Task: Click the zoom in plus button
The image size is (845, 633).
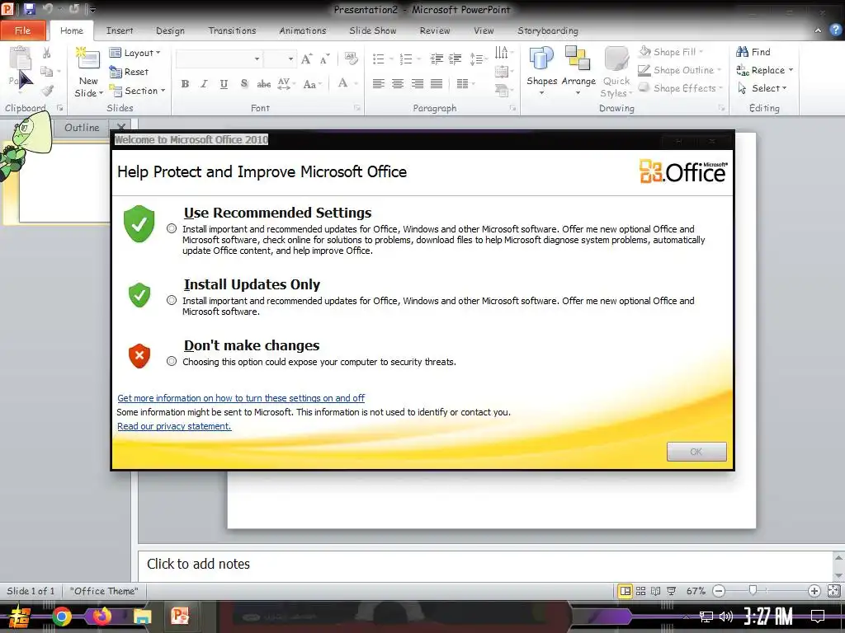Action: 814,591
